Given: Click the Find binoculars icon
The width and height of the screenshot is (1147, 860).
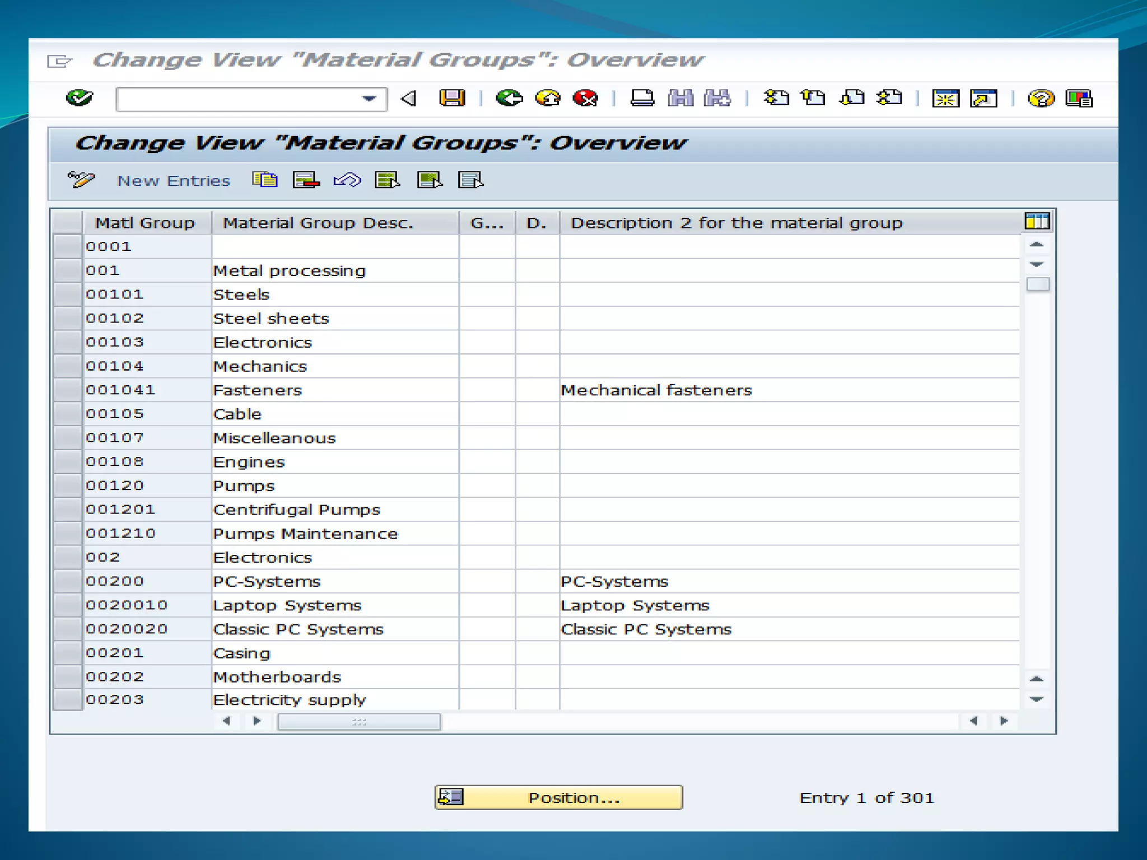Looking at the screenshot, I should pos(680,98).
